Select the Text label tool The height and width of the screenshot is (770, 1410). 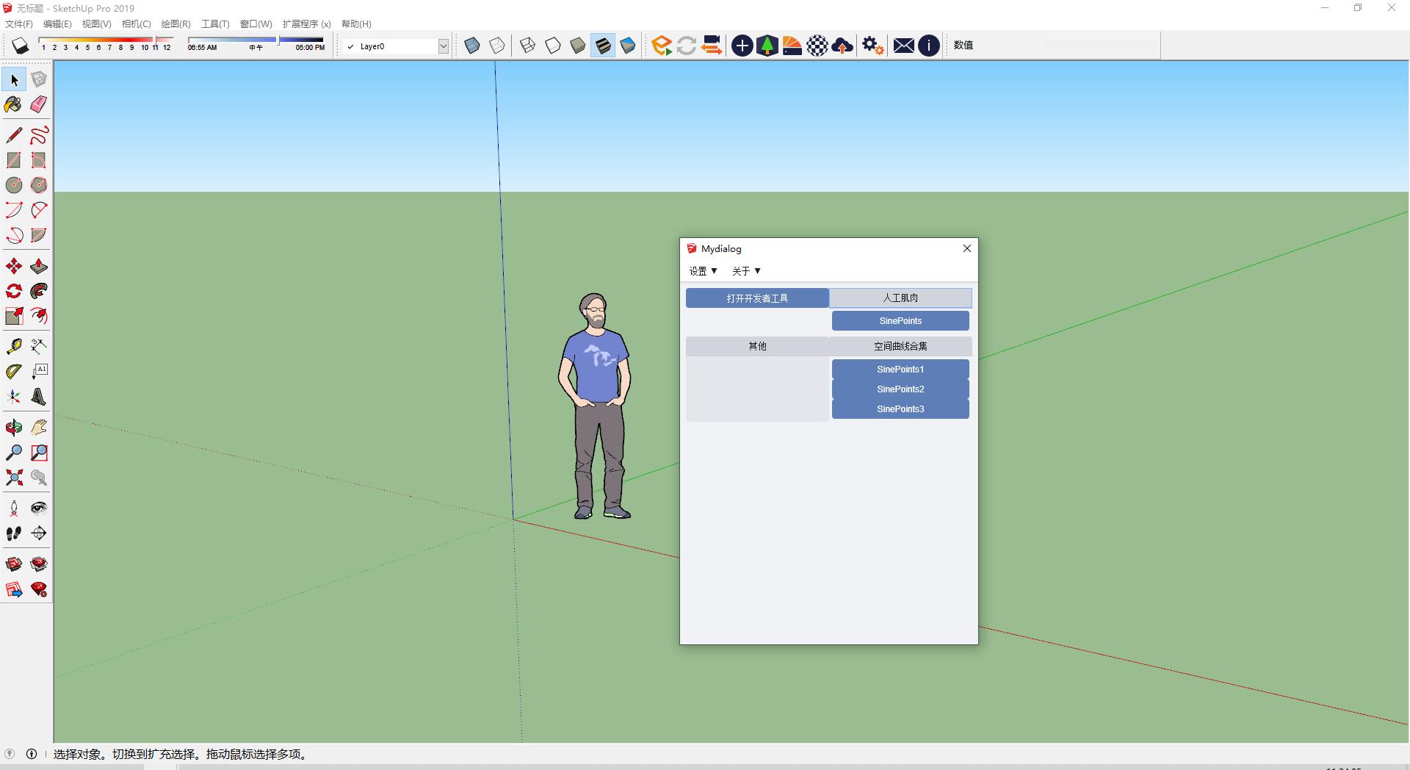39,371
